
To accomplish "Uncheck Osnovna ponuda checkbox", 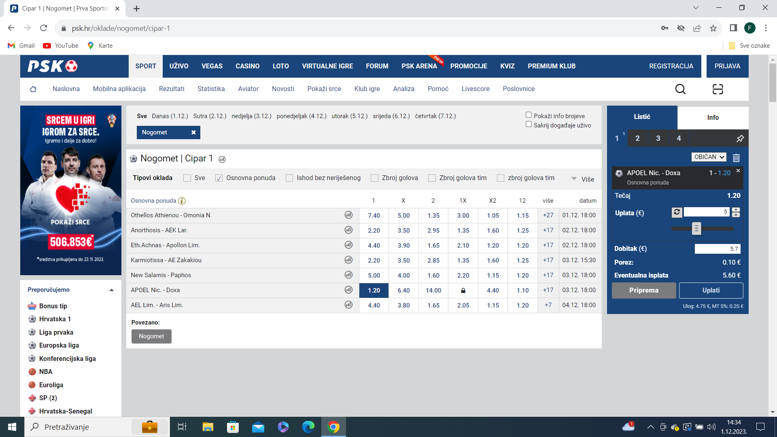I will tap(219, 178).
